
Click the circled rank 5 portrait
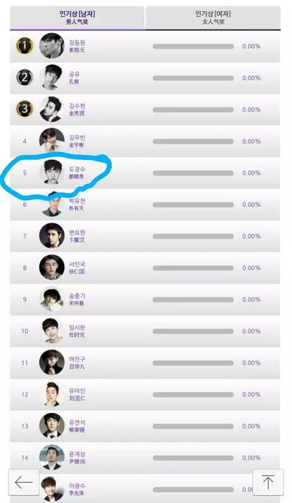(52, 173)
